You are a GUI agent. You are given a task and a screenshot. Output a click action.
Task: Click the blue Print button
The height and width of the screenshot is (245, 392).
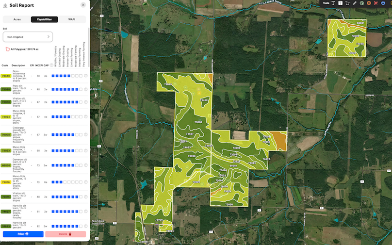tap(23, 234)
